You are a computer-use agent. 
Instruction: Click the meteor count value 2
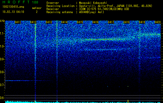pos(37,12)
